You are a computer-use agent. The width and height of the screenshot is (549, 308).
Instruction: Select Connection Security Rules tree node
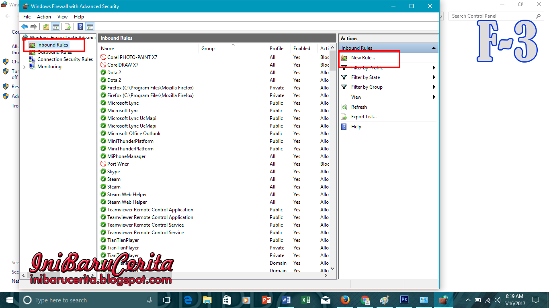65,59
